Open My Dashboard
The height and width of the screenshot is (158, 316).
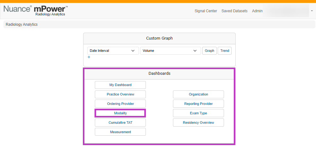[120, 85]
